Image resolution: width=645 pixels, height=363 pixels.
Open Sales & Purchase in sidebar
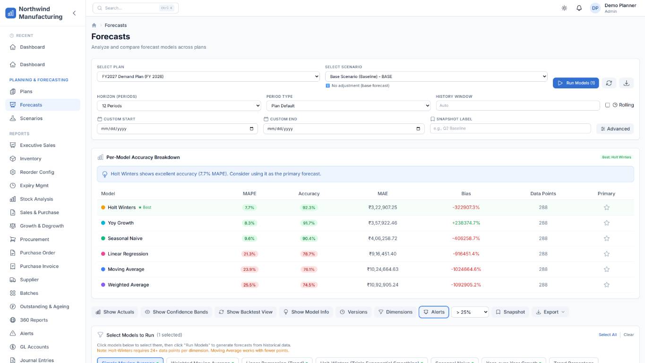click(43, 213)
